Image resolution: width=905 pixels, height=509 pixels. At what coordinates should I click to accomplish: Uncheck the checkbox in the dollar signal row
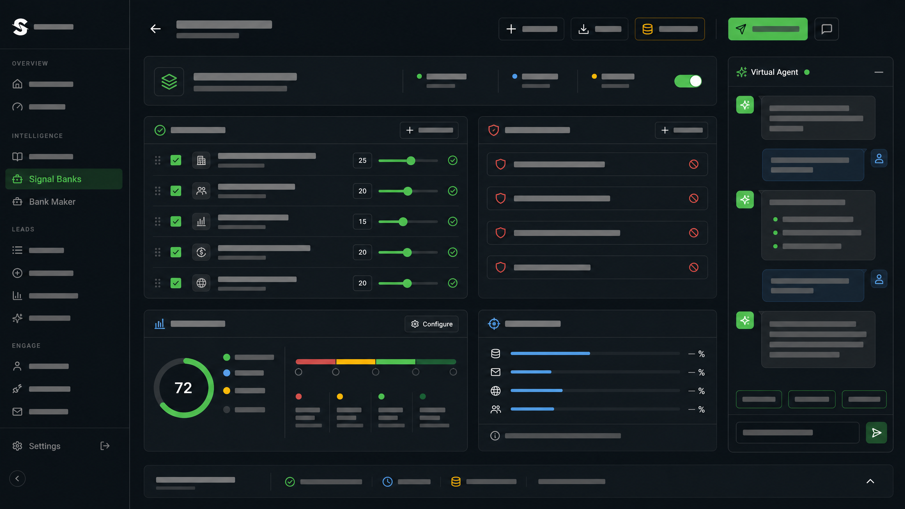click(x=176, y=252)
